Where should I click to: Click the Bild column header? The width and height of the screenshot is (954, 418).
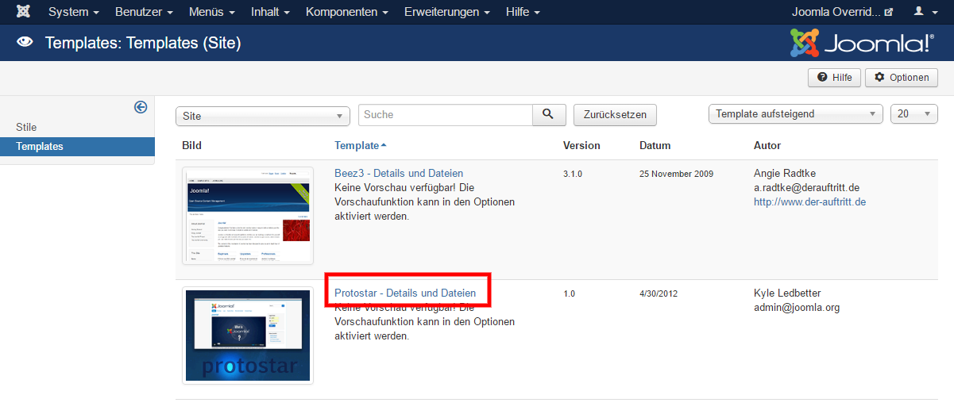click(x=191, y=145)
